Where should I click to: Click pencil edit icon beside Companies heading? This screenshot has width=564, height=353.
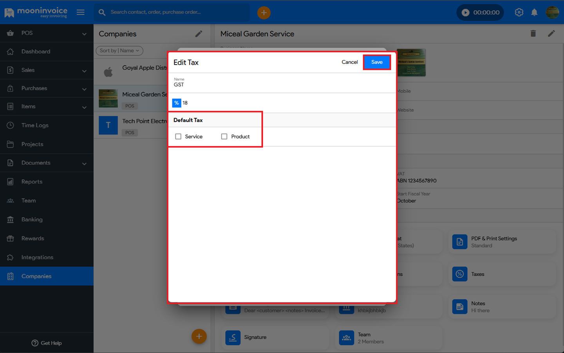199,34
